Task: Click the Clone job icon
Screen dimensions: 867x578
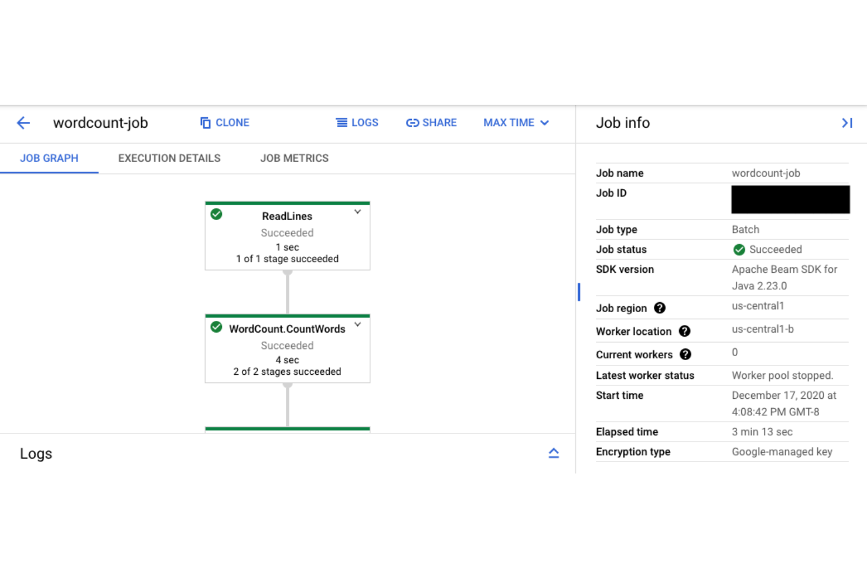Action: pyautogui.click(x=206, y=122)
